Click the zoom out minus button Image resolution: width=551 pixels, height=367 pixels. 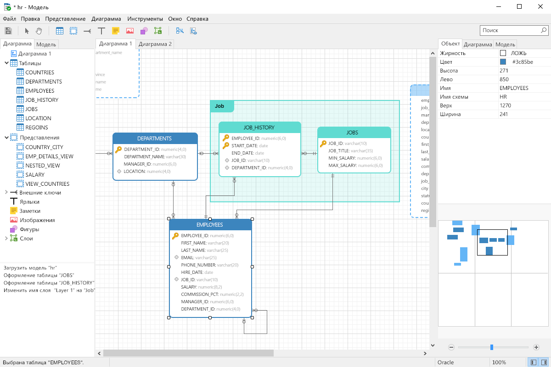pos(451,347)
